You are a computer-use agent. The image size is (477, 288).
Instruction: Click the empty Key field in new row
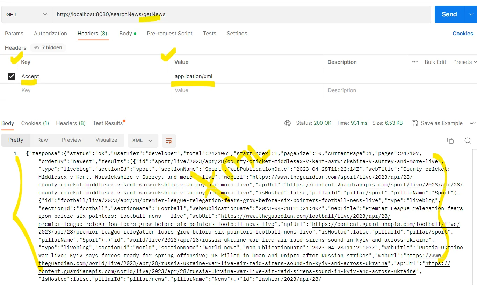[x=94, y=90]
